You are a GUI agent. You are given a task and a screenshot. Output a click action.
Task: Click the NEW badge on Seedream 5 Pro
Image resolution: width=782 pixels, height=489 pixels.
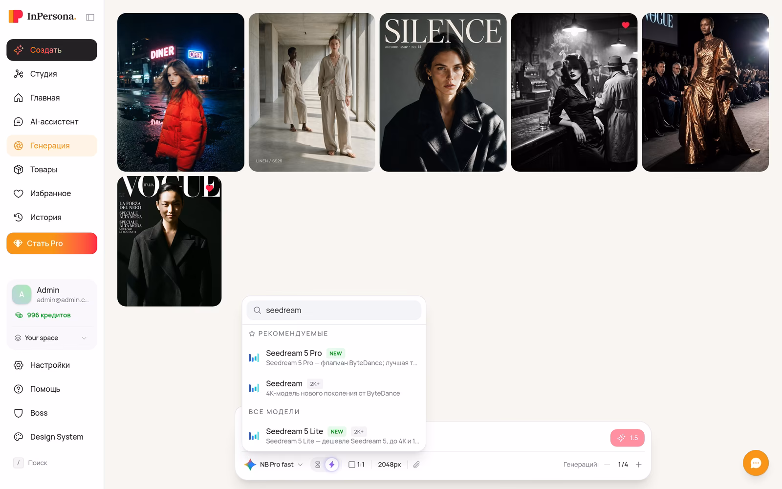click(336, 354)
